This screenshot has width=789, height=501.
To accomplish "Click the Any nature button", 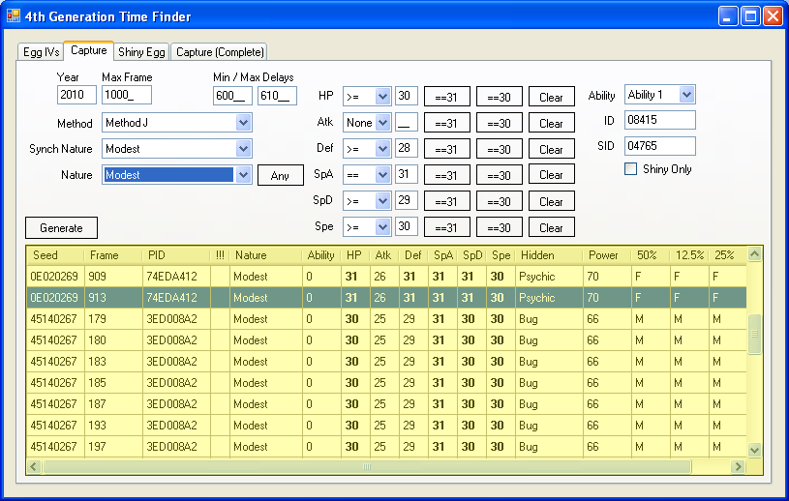I will tap(280, 176).
